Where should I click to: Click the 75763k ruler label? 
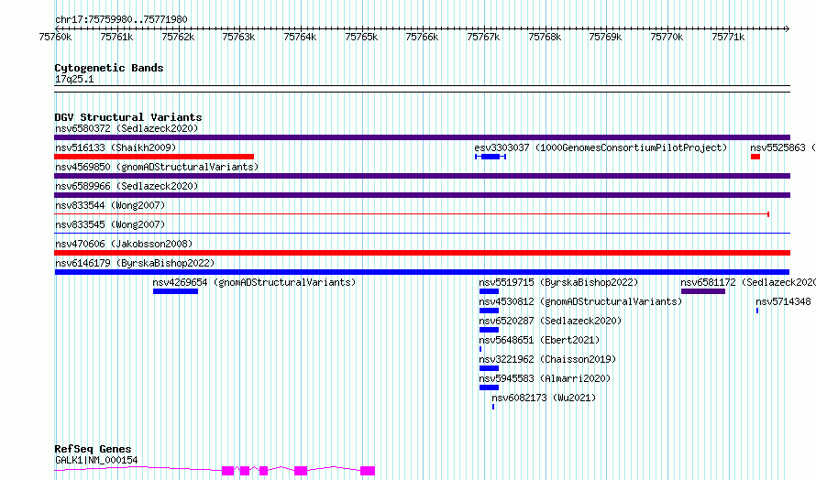click(x=238, y=37)
